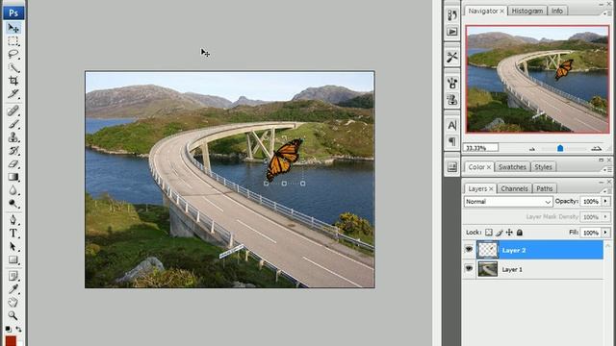
Task: Switch to the Swatches tab
Action: coord(512,167)
